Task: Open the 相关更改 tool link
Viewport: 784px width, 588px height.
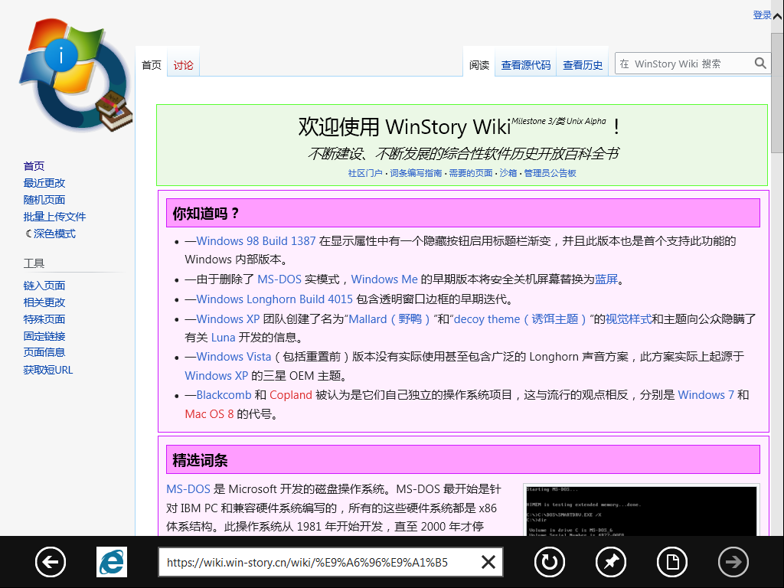Action: 44,302
